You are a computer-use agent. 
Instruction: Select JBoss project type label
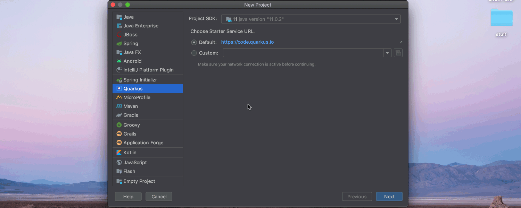[131, 35]
